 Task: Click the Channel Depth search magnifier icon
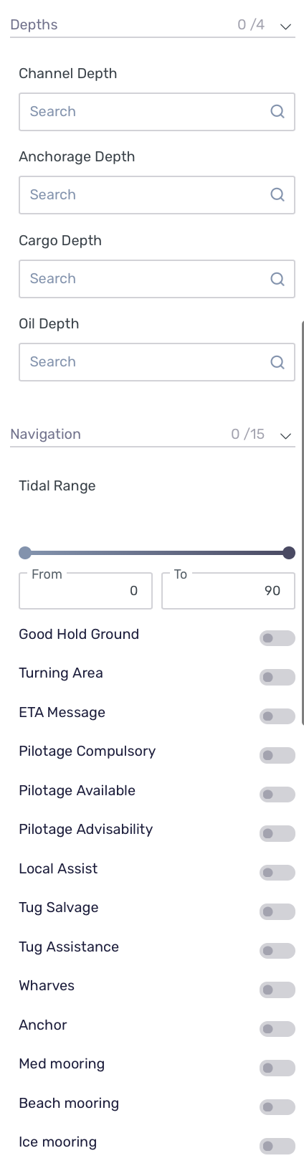[277, 112]
